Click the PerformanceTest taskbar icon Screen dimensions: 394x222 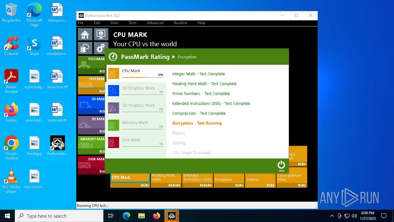(172, 216)
